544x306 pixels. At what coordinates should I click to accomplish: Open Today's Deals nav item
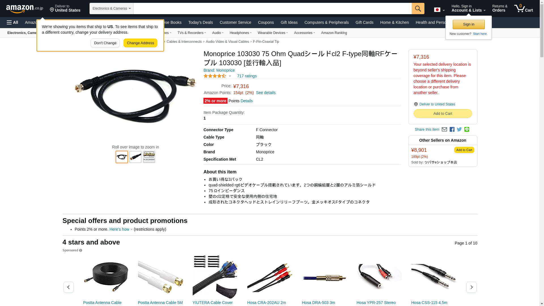[201, 22]
